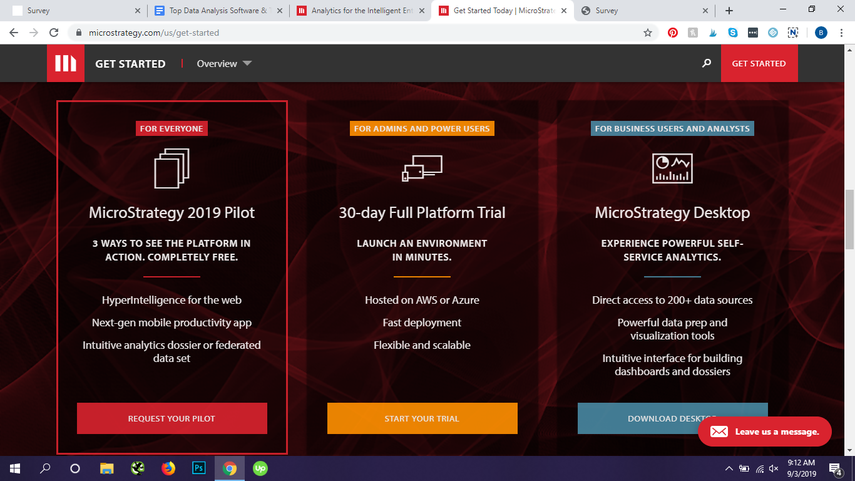855x481 pixels.
Task: Reload the page with refresh icon
Action: click(x=54, y=33)
